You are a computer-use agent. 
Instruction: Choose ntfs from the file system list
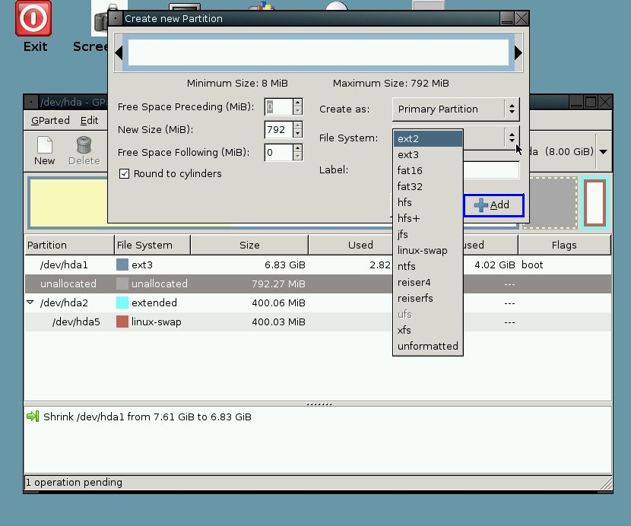pyautogui.click(x=428, y=267)
